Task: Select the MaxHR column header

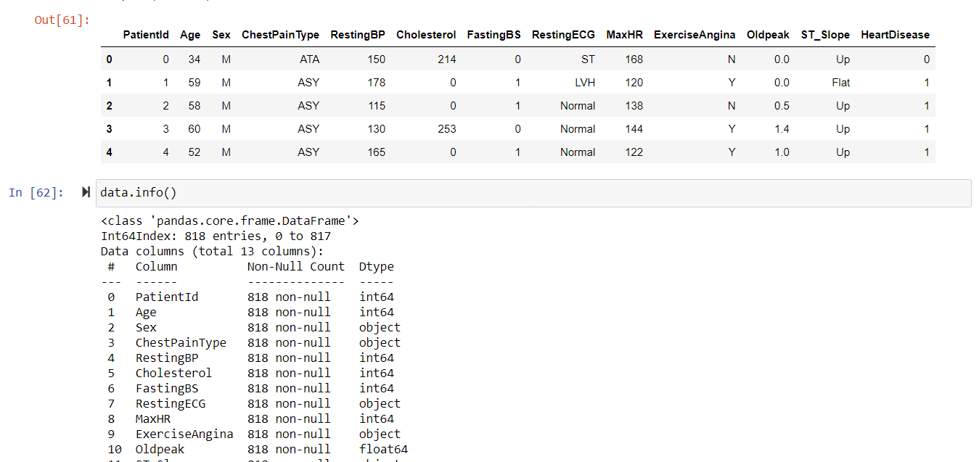Action: 624,34
